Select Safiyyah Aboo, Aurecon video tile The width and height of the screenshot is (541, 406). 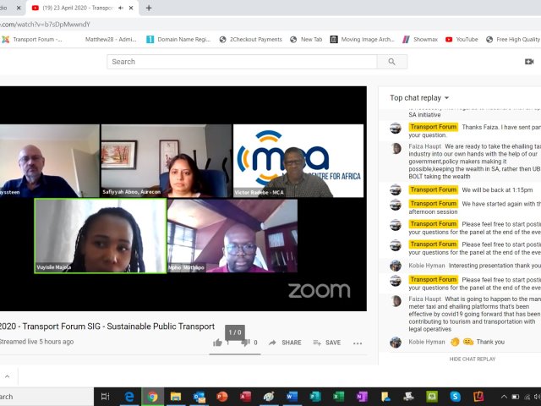(167, 161)
